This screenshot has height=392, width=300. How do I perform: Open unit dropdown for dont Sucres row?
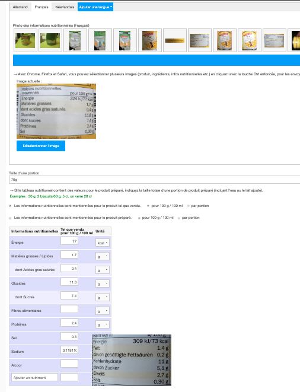103,297
